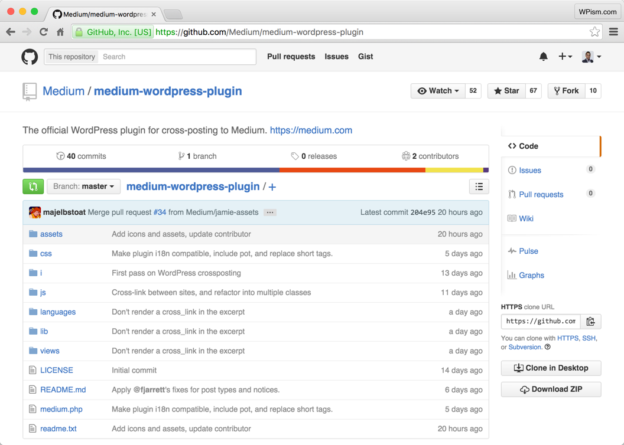Click Clone in Desktop button
This screenshot has width=624, height=445.
551,368
